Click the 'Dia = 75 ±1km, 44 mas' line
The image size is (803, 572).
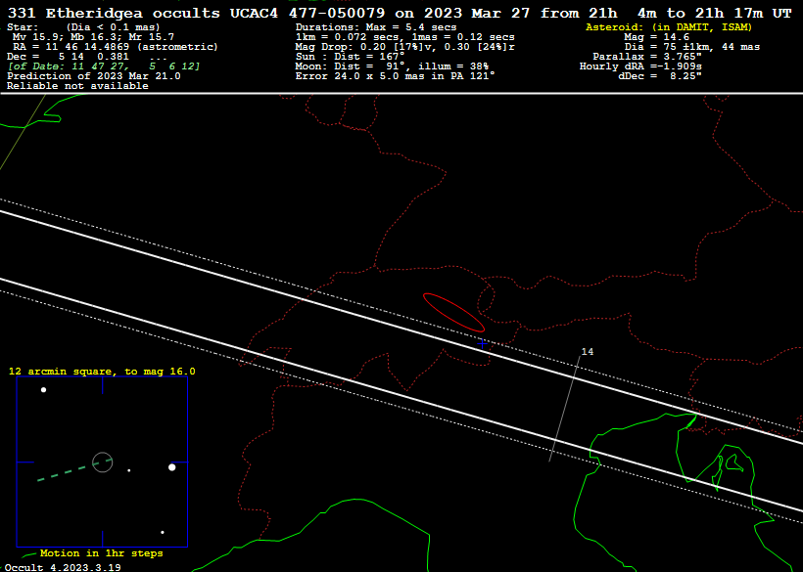(692, 47)
